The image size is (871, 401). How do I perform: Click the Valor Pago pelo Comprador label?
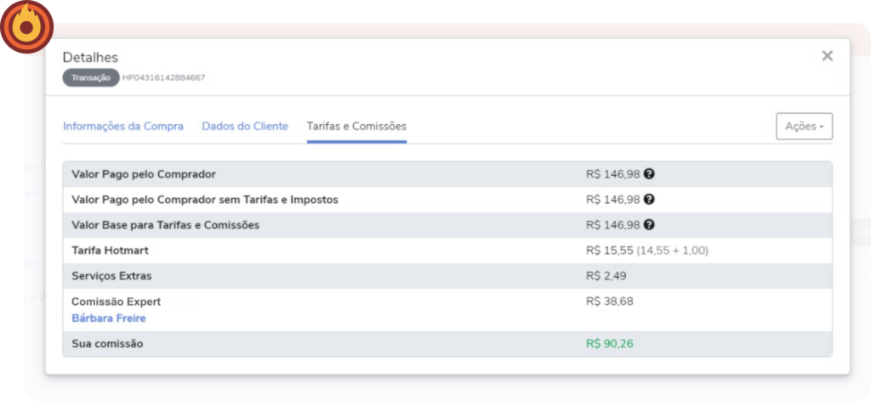click(x=144, y=174)
